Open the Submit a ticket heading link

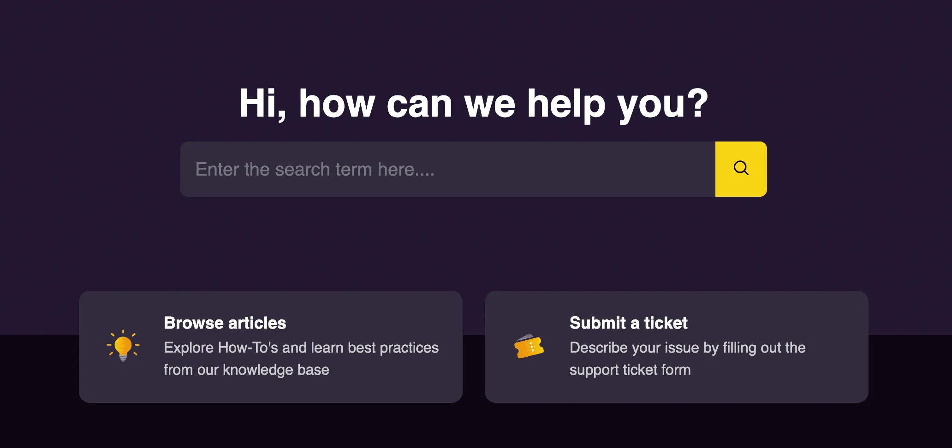tap(629, 323)
